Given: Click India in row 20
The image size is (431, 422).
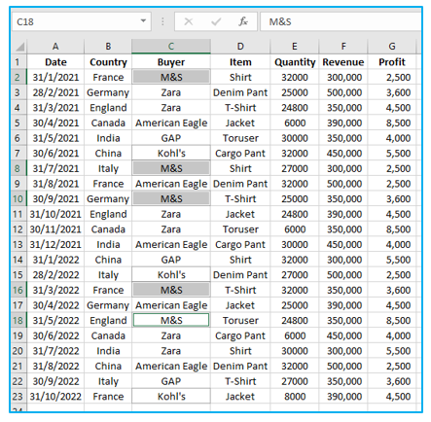Looking at the screenshot, I should tap(108, 351).
